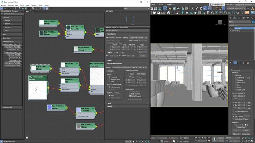Click the Delete Selected trash icon

click(x=16, y=8)
